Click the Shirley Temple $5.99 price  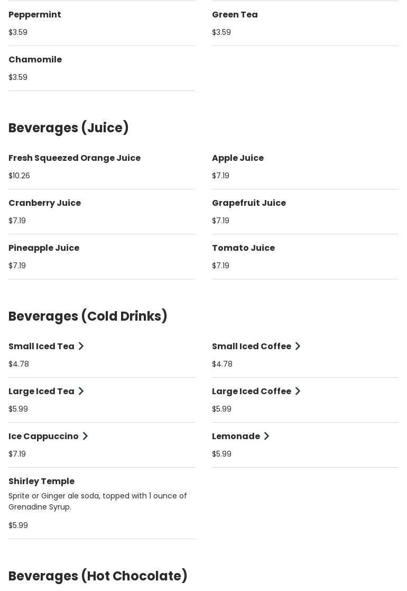[x=18, y=525]
